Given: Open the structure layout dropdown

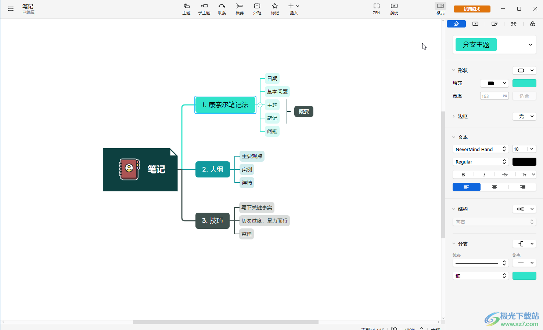Looking at the screenshot, I should [524, 209].
